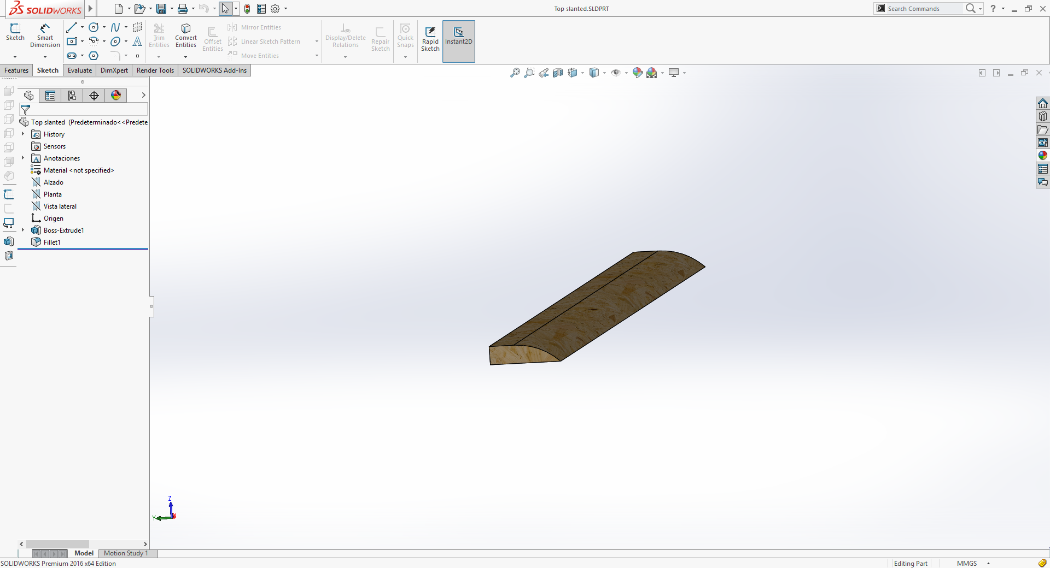Open SOLIDWORKS Resources home icon in task pane

coord(1043,103)
